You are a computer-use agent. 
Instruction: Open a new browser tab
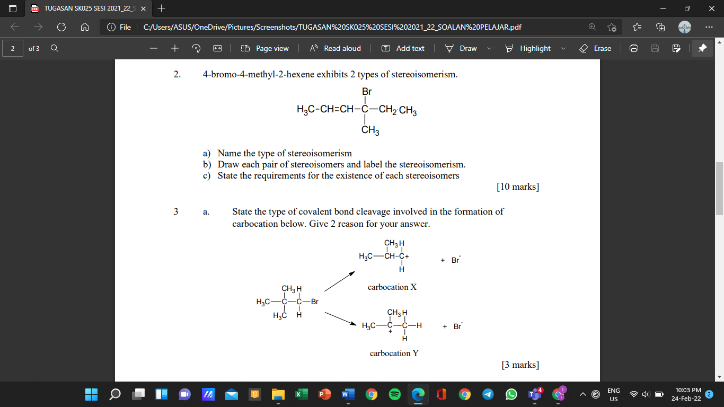(162, 8)
